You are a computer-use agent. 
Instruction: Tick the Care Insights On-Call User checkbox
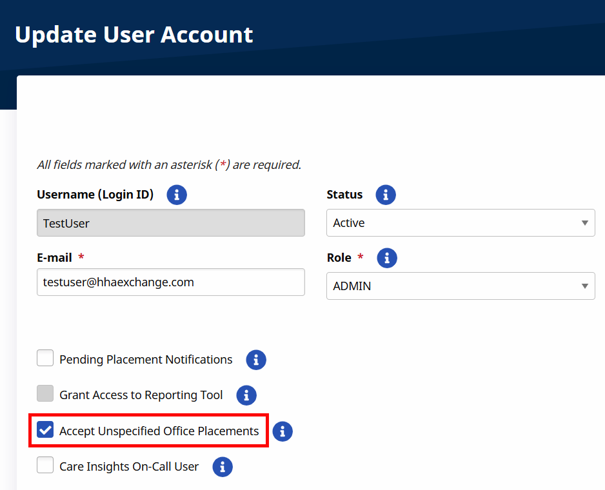(x=45, y=465)
